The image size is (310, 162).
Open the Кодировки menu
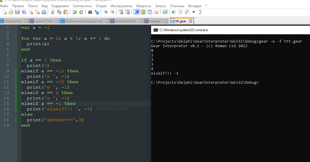coord(60,6)
